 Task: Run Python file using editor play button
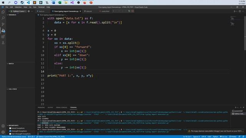pyautogui.click(x=234, y=11)
